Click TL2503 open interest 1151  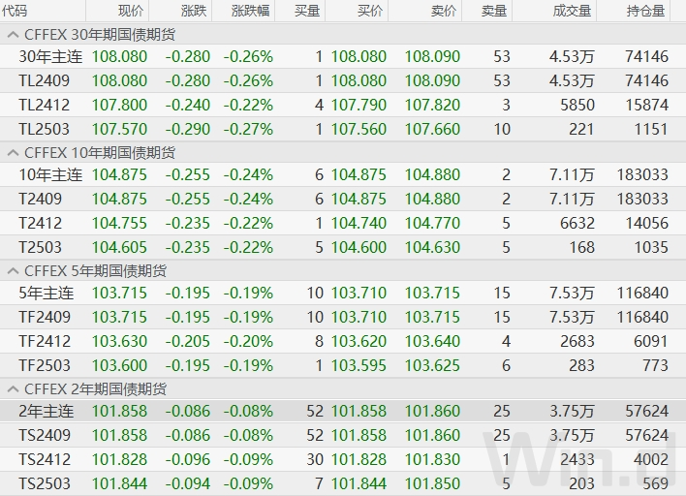[x=651, y=129]
